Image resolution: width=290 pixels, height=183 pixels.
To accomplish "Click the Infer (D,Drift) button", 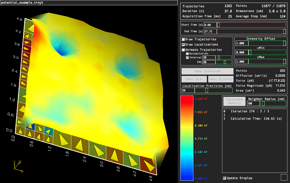I will (x=221, y=79).
